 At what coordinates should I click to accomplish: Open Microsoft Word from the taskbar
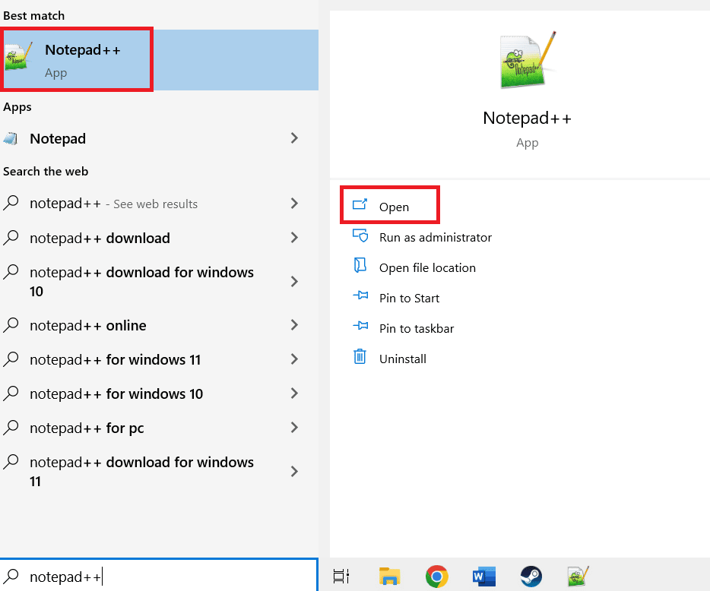click(x=483, y=577)
